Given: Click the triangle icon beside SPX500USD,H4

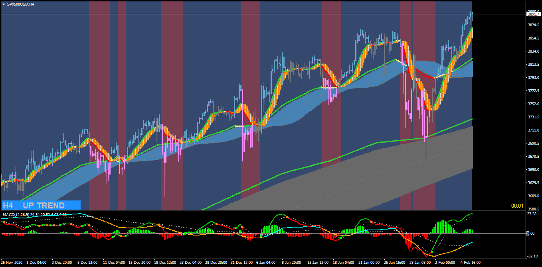Looking at the screenshot, I should coord(4,4).
